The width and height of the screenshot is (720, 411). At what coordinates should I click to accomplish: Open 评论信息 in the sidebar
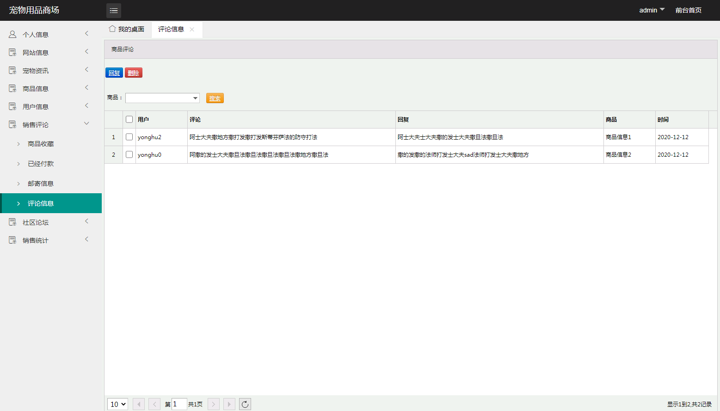[x=51, y=203]
